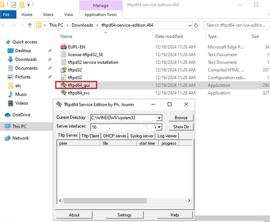Select the Tftp Server tab
The width and height of the screenshot is (270, 222).
(x=68, y=135)
